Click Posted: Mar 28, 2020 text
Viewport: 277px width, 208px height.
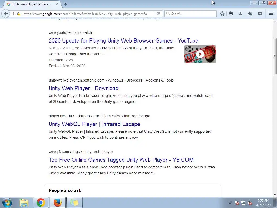coord(67,66)
